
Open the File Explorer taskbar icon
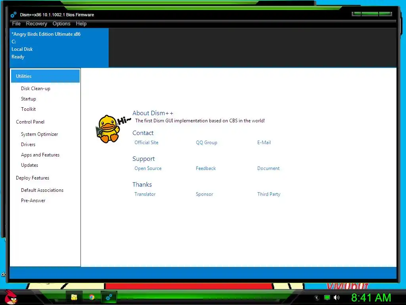click(x=74, y=297)
